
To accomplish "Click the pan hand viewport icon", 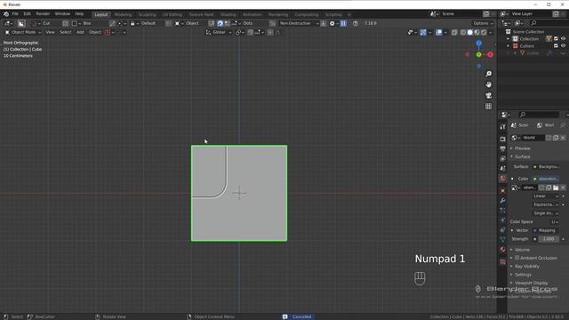I will click(x=488, y=84).
